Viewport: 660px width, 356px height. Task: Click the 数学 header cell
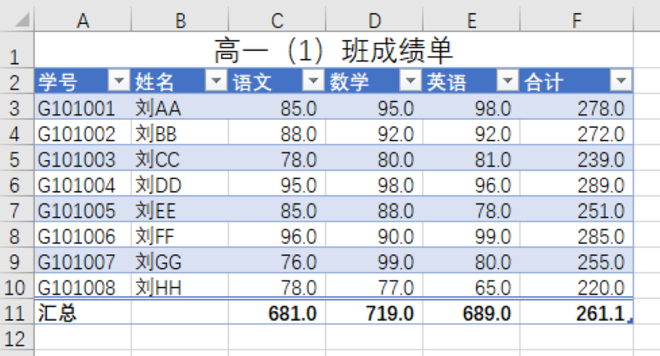374,80
